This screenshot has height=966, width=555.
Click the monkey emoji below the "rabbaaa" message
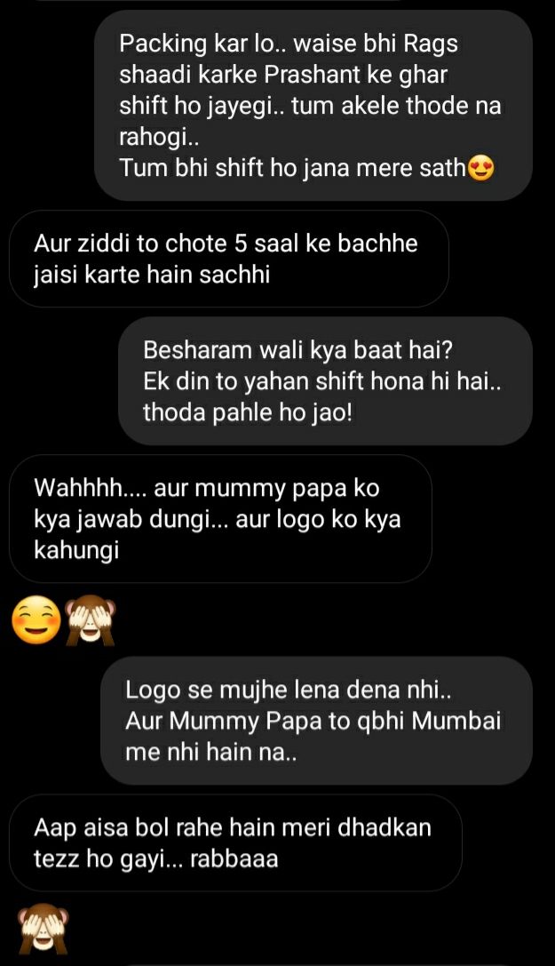43,930
